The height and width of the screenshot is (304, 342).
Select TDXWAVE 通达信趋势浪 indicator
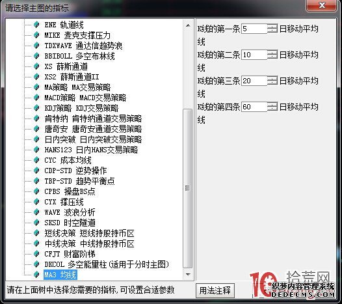[x=83, y=46]
